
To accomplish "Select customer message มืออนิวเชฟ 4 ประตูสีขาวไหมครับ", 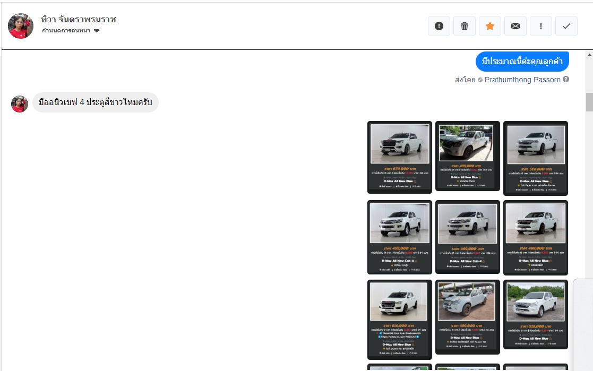I will coord(96,102).
